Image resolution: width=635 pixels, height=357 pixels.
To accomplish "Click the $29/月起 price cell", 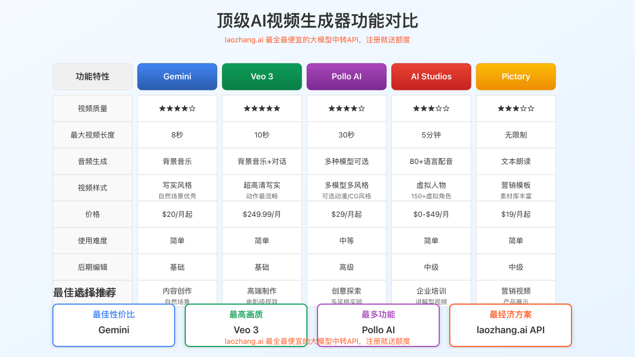I will pos(347,214).
